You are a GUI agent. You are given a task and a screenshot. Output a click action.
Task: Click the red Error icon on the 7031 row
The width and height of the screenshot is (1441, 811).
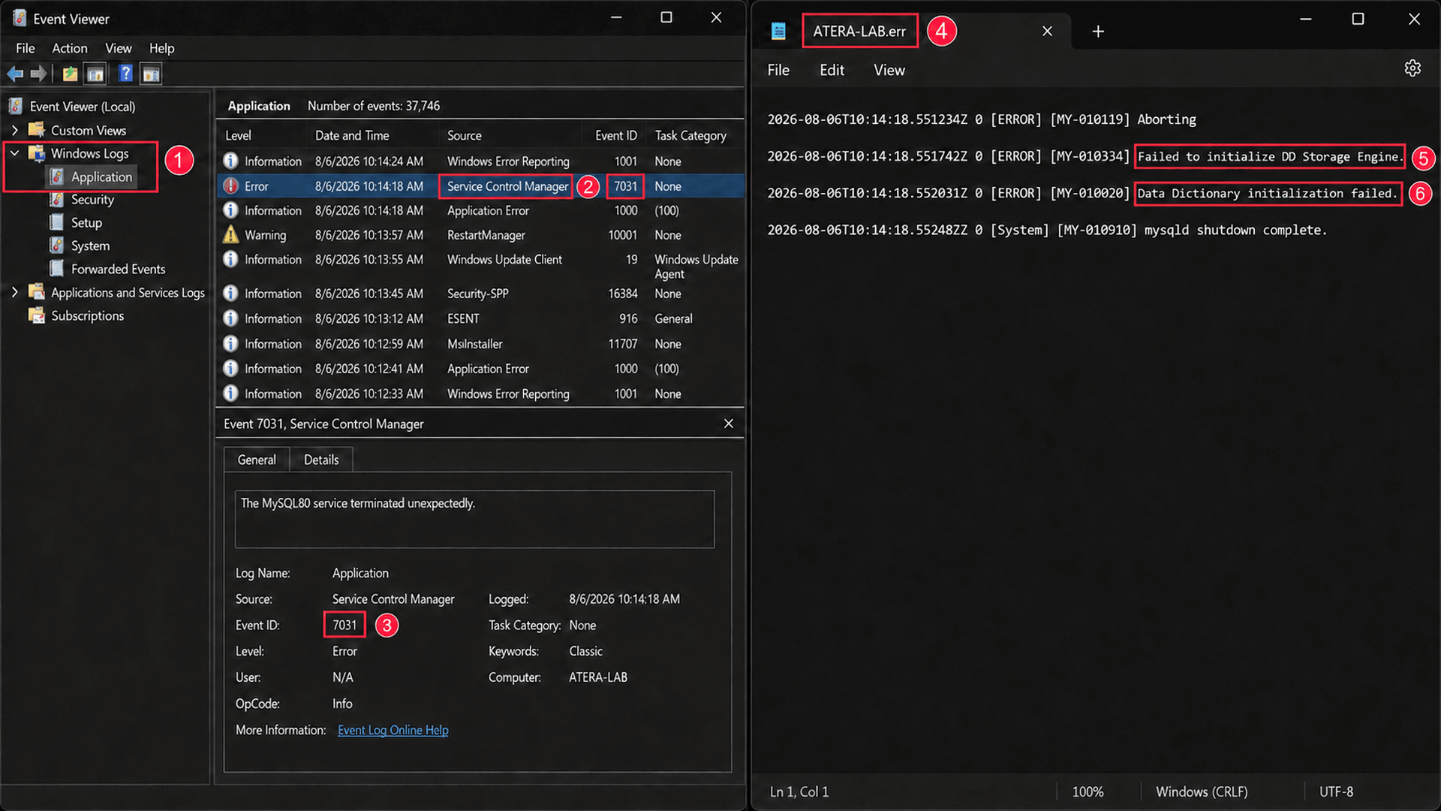point(230,185)
